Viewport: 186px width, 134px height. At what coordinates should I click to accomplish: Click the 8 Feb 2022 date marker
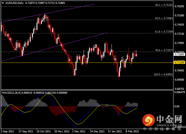click(132, 131)
